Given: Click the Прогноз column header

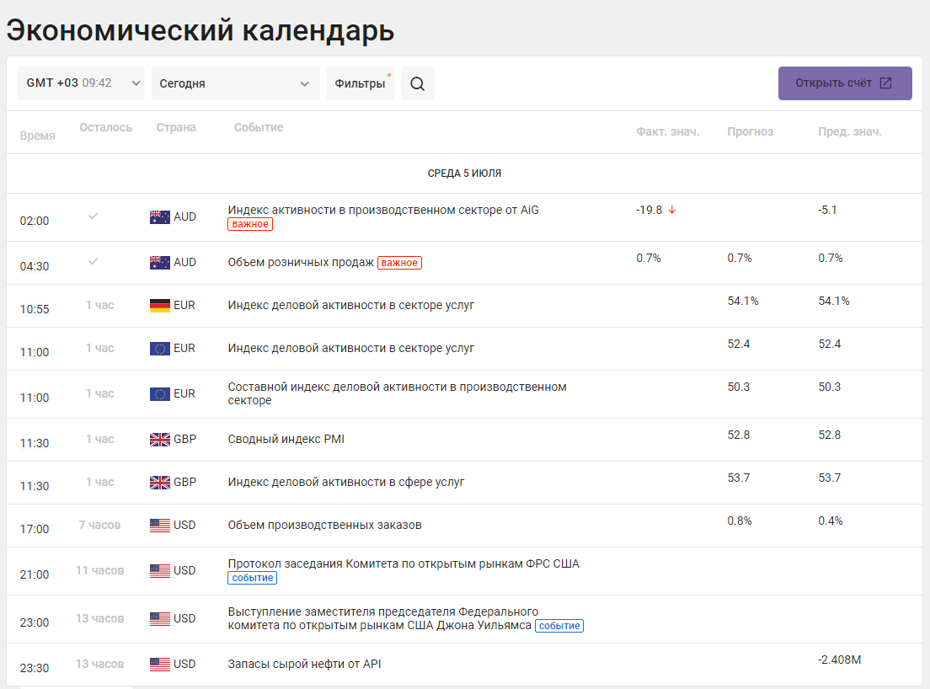Looking at the screenshot, I should (x=751, y=131).
